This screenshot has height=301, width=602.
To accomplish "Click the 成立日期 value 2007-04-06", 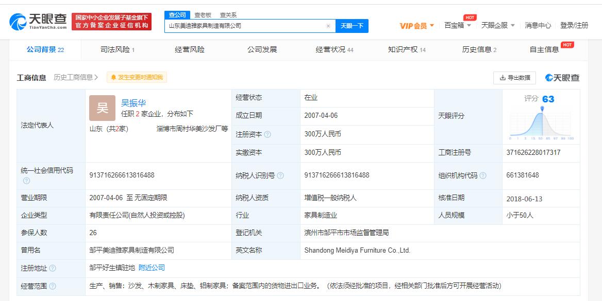I will [x=321, y=115].
